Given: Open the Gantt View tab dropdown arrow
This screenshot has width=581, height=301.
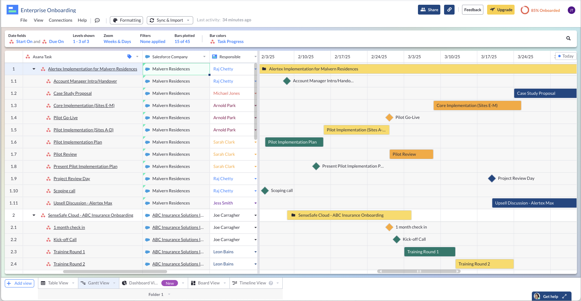Looking at the screenshot, I should coord(114,283).
